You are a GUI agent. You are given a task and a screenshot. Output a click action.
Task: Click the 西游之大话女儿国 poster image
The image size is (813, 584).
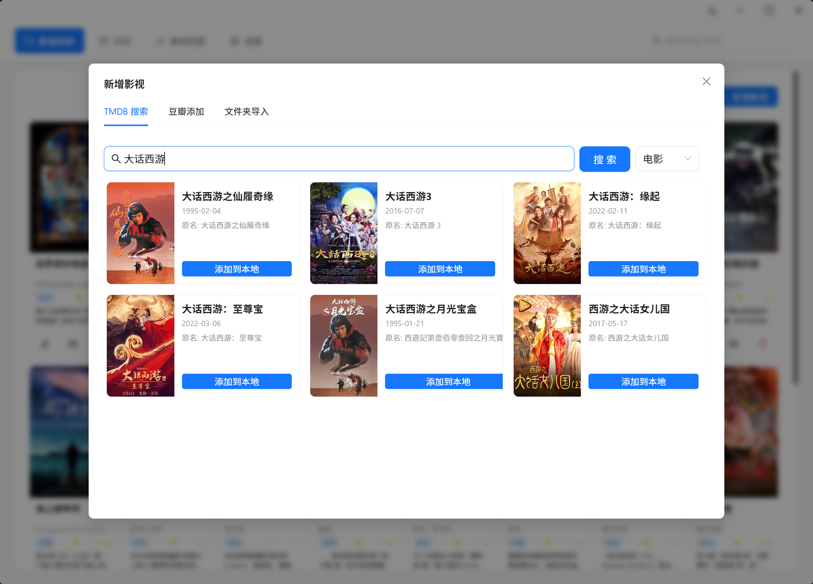point(547,345)
